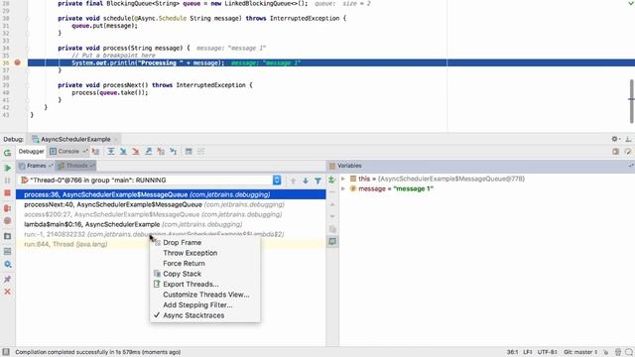
Task: Close debug session red X icon
Action: pos(7,292)
